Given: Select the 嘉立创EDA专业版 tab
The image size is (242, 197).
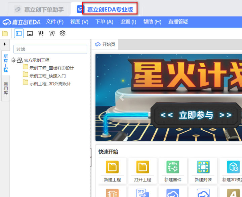Looking at the screenshot, I should 105,9.
